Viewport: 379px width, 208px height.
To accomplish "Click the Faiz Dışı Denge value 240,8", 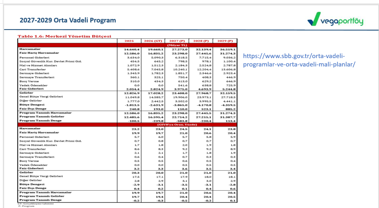I will 135,109.
